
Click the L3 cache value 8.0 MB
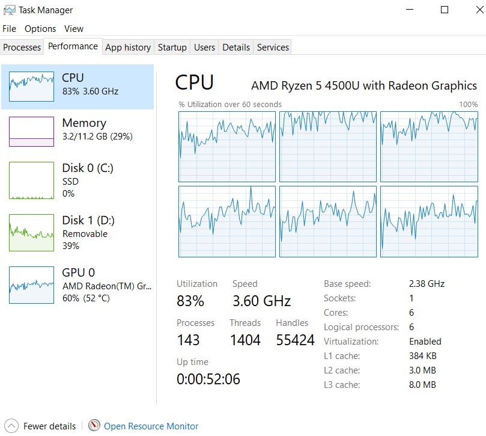[x=422, y=385]
